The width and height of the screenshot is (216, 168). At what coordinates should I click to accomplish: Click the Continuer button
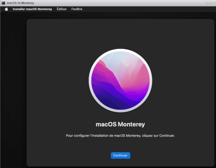click(x=120, y=156)
